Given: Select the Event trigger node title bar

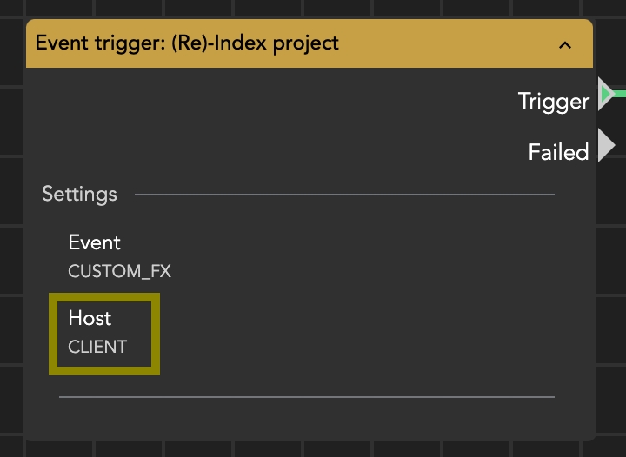Looking at the screenshot, I should coord(435,43).
